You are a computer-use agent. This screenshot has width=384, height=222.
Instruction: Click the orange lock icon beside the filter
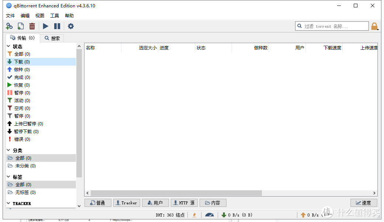(375, 26)
